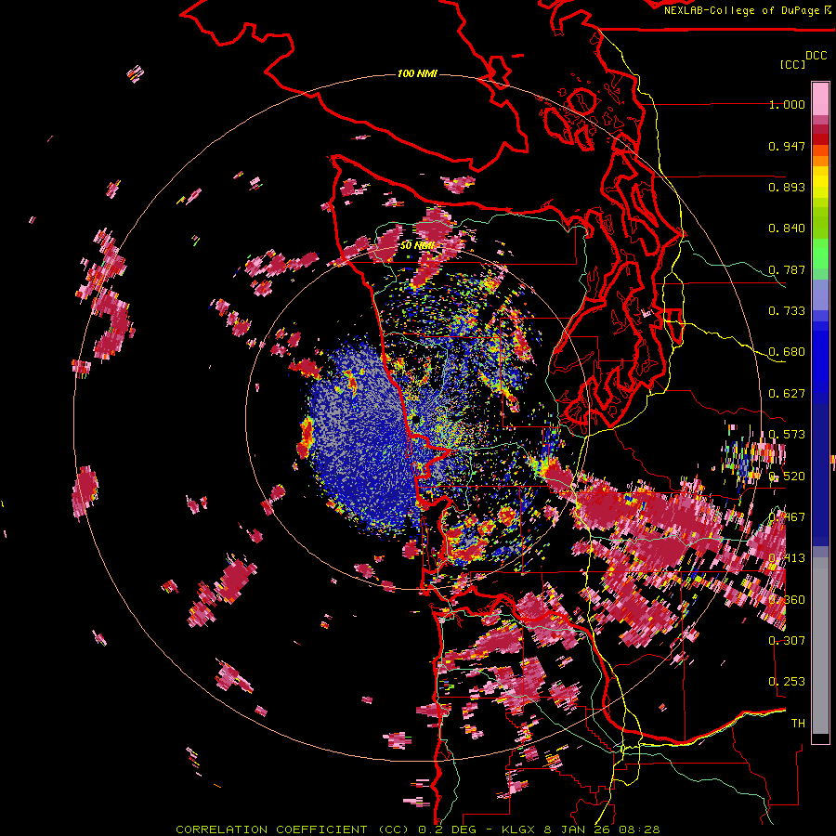836x836 pixels.
Task: Click the light pink top segment of color bar
Action: tap(820, 98)
